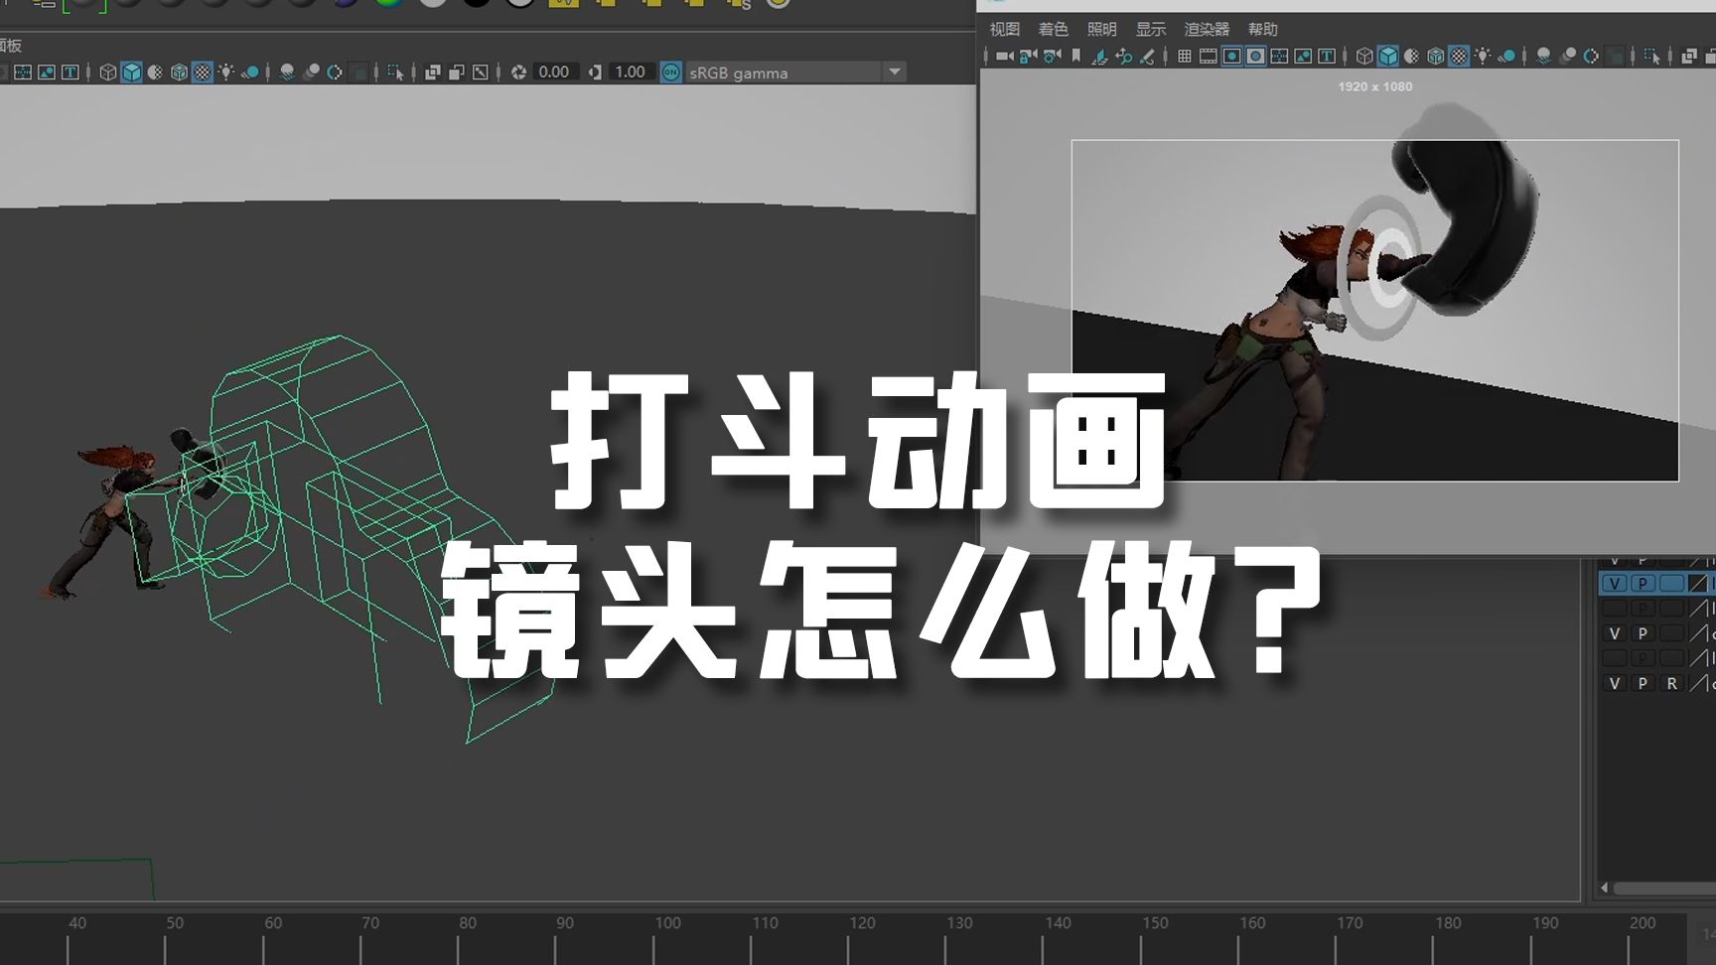Image resolution: width=1716 pixels, height=965 pixels.
Task: Toggle the grid icon in the camera panel
Action: tap(1184, 57)
